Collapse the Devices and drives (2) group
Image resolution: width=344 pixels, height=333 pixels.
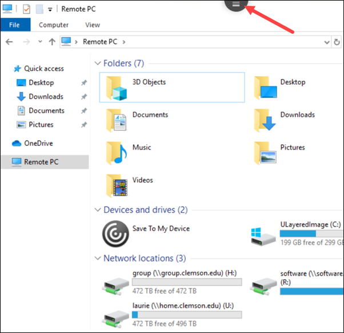[x=98, y=210]
